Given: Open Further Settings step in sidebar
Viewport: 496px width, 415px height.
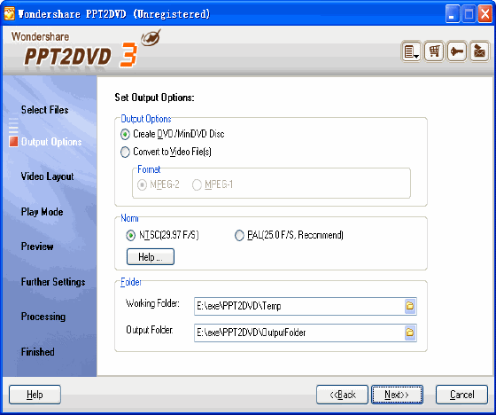Looking at the screenshot, I should [53, 282].
